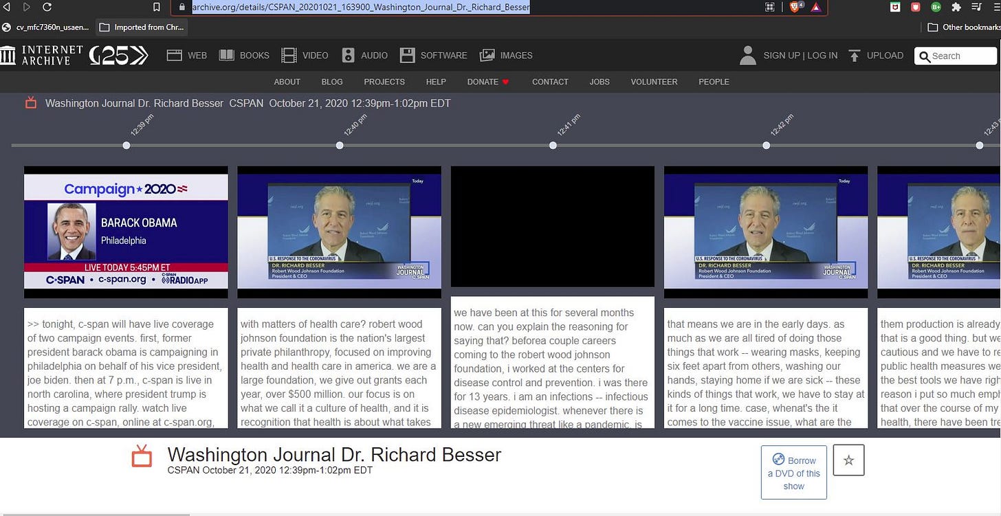Open the CONTACT menu item
Image resolution: width=1001 pixels, height=516 pixels.
click(x=550, y=82)
